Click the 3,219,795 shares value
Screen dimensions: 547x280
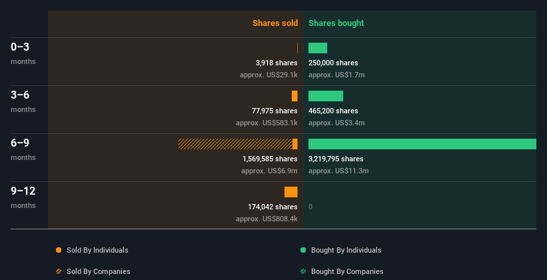pos(336,159)
